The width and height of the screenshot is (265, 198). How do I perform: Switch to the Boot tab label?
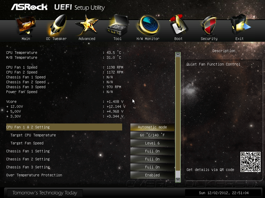coord(178,39)
